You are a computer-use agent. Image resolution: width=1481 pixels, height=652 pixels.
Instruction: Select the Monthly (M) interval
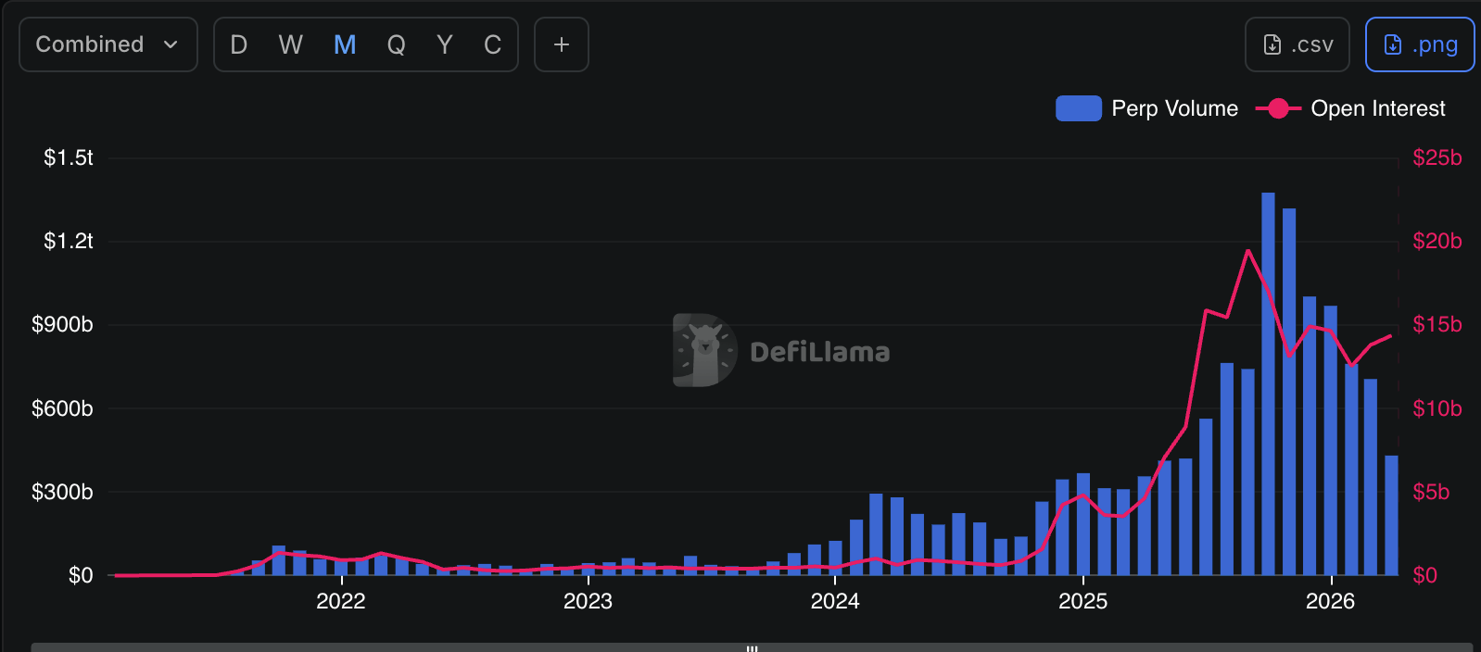coord(344,44)
